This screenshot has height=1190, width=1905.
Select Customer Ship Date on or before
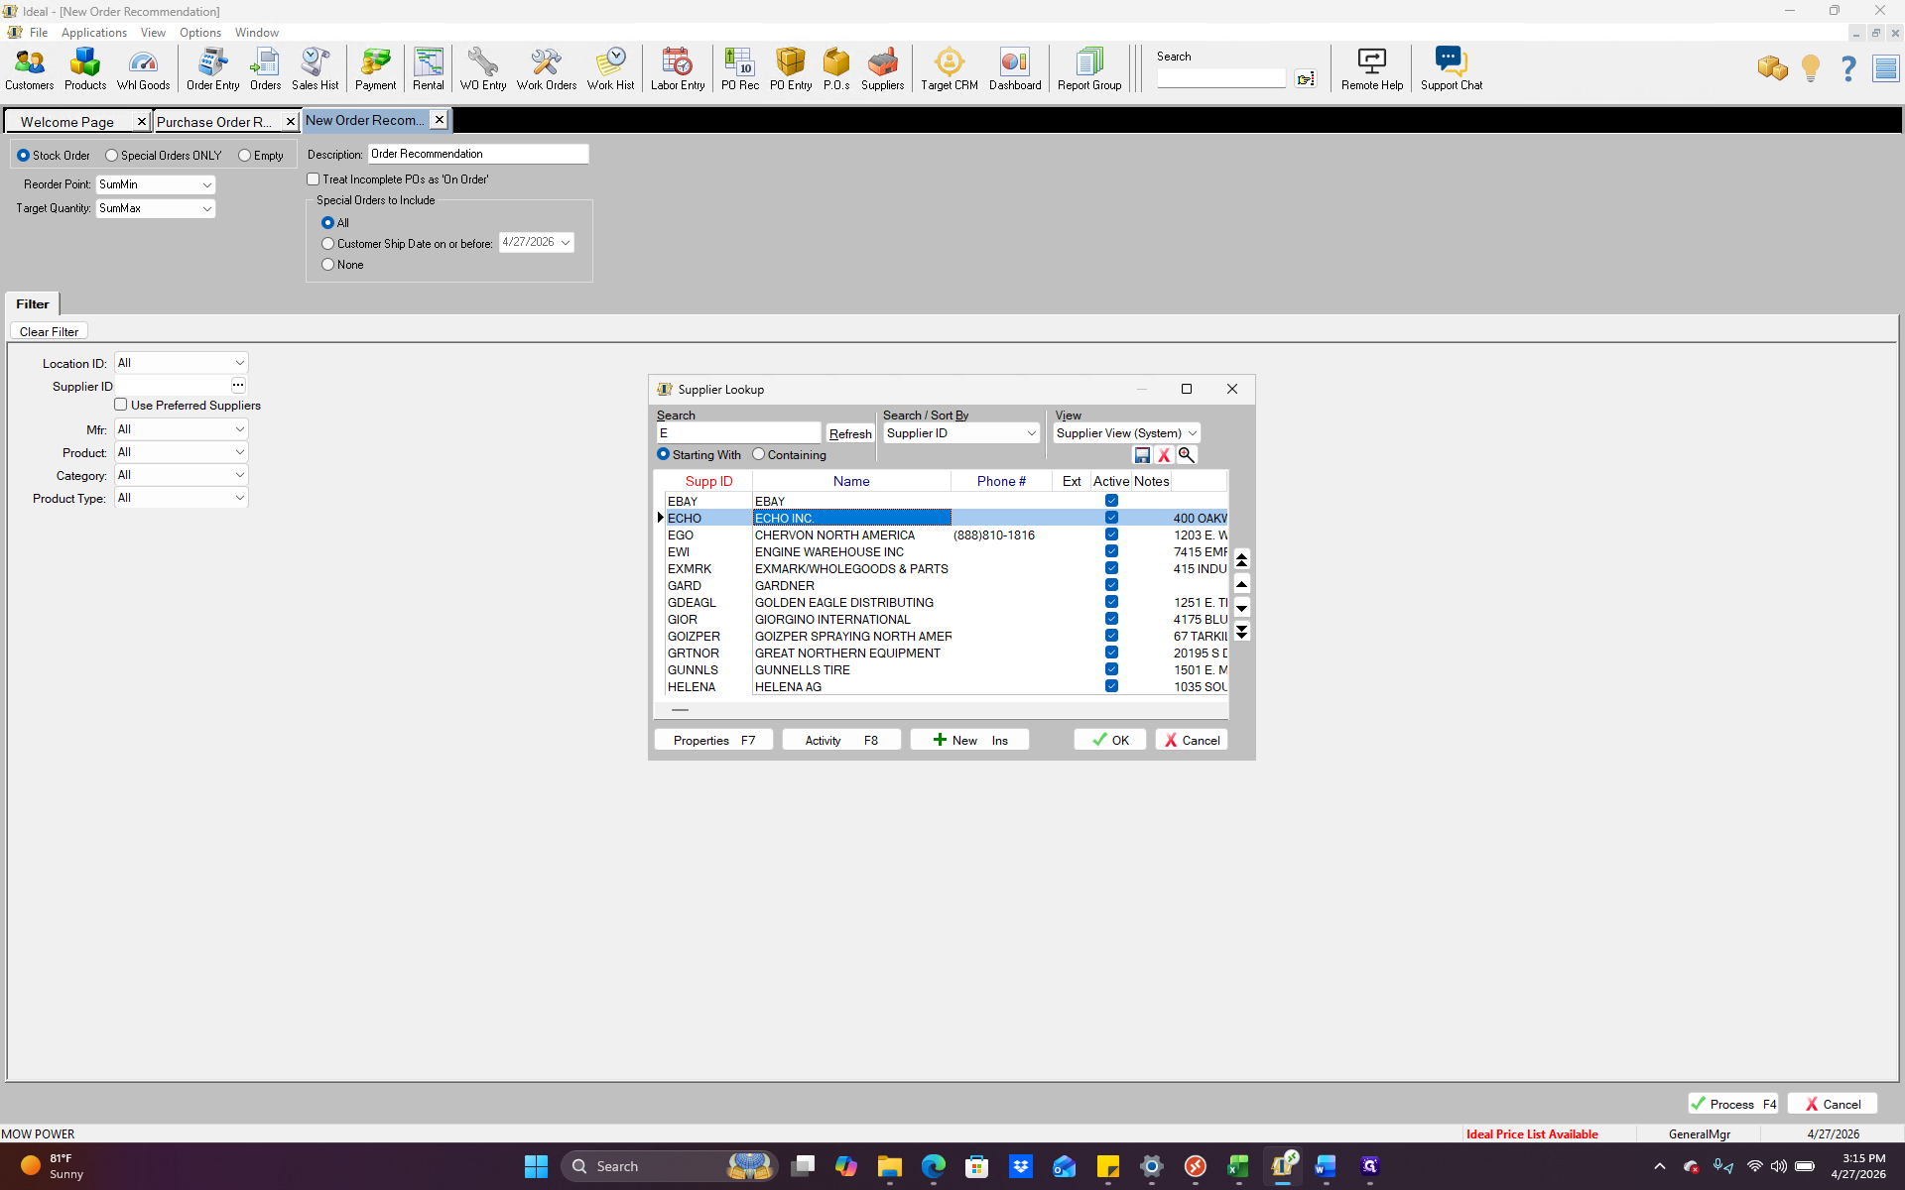tap(327, 244)
